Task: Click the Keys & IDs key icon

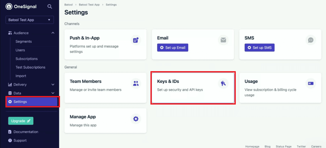Action: (223, 83)
